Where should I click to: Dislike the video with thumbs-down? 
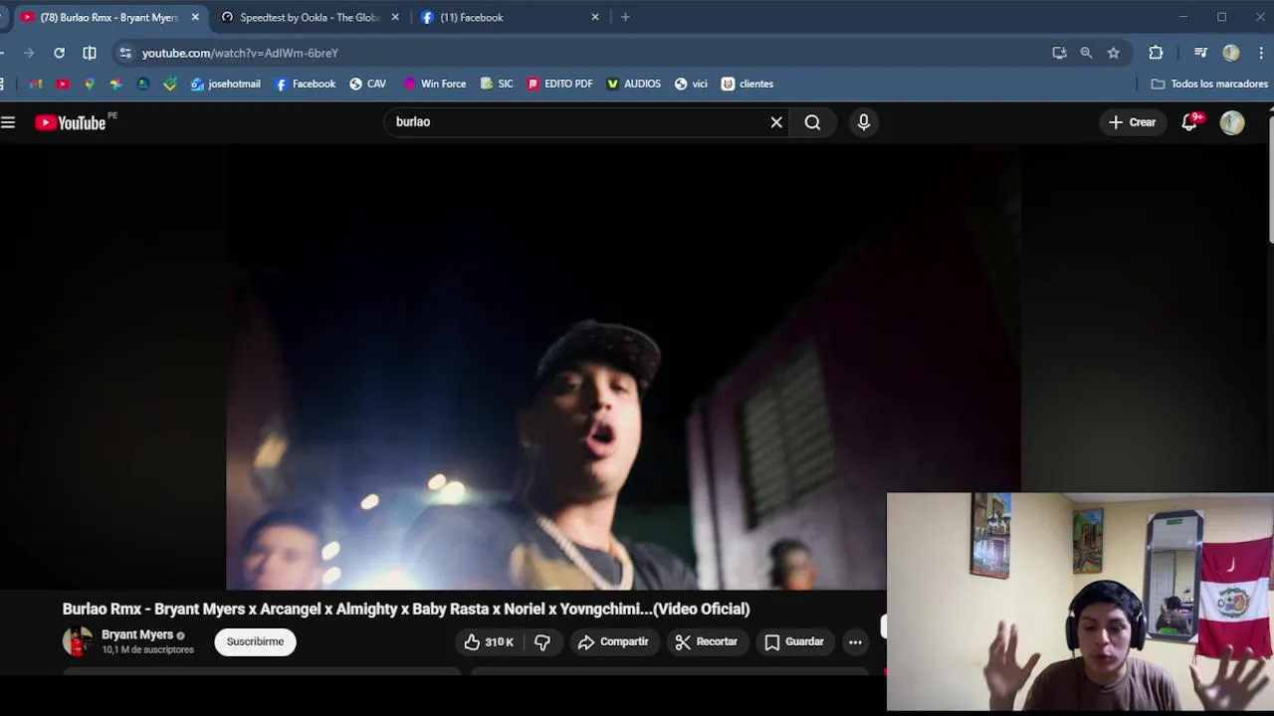click(542, 642)
